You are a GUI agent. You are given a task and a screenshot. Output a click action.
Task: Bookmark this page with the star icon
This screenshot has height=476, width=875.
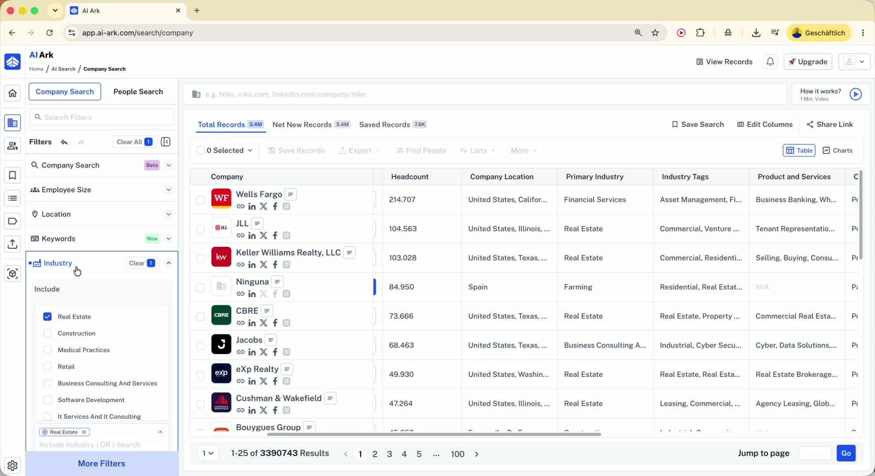(x=656, y=33)
